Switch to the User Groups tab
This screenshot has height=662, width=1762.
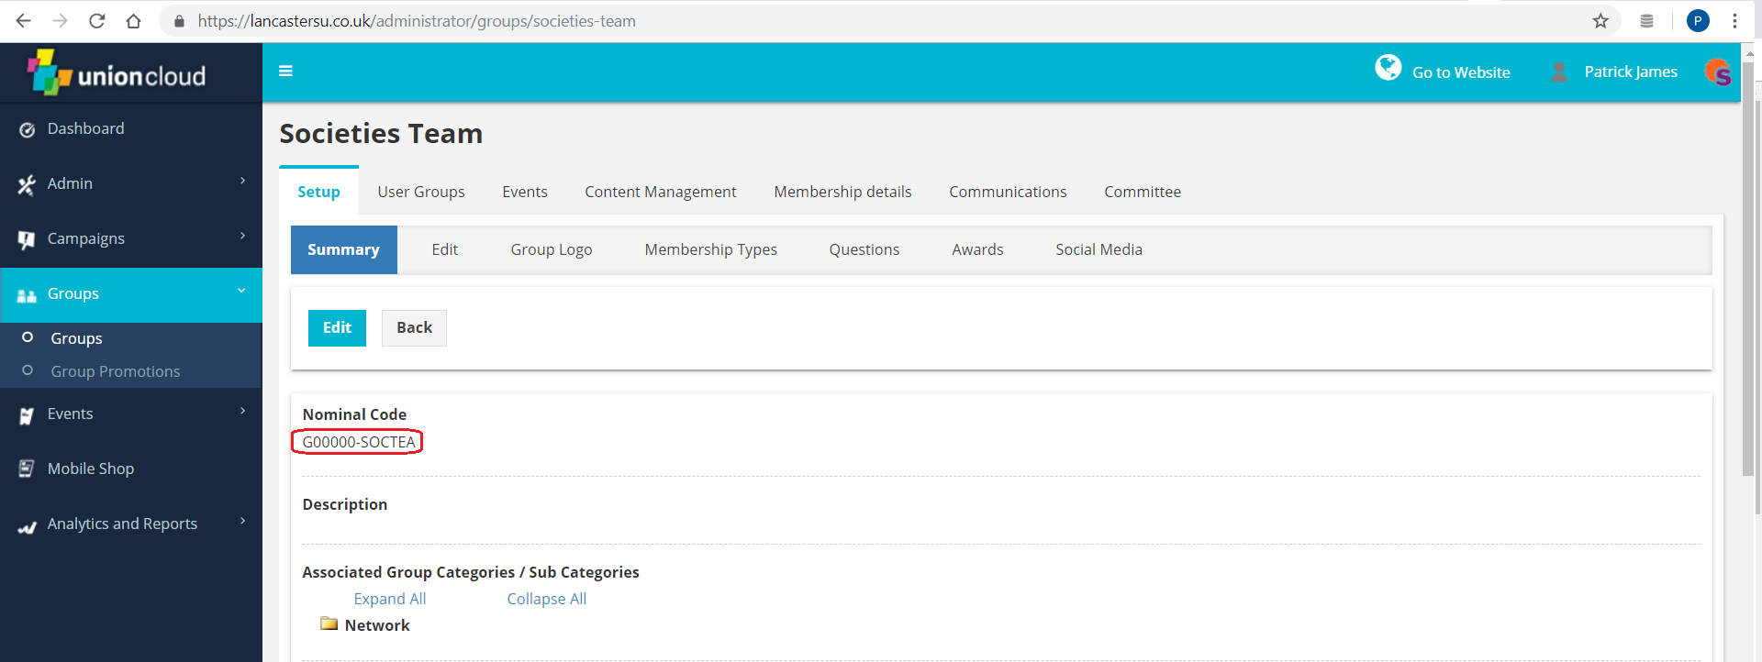tap(421, 192)
